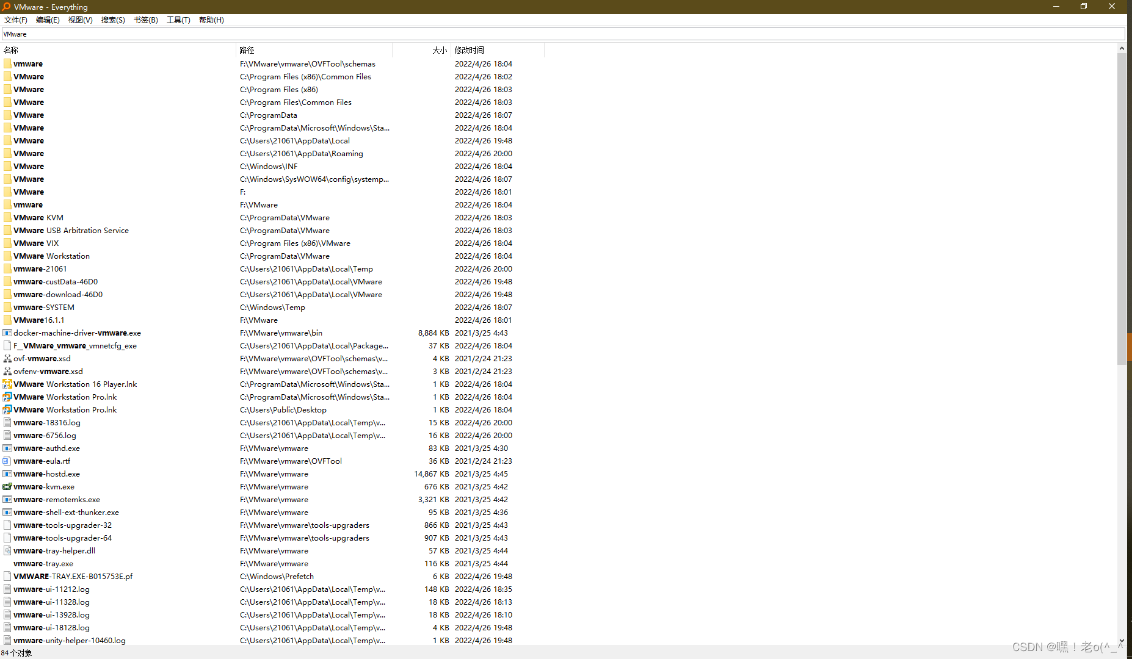Select vmware-tools-upgrader-32 file name
The image size is (1132, 659).
[62, 525]
